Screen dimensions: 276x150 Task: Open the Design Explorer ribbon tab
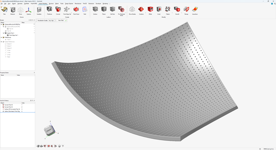pyautogui.click(x=69, y=4)
